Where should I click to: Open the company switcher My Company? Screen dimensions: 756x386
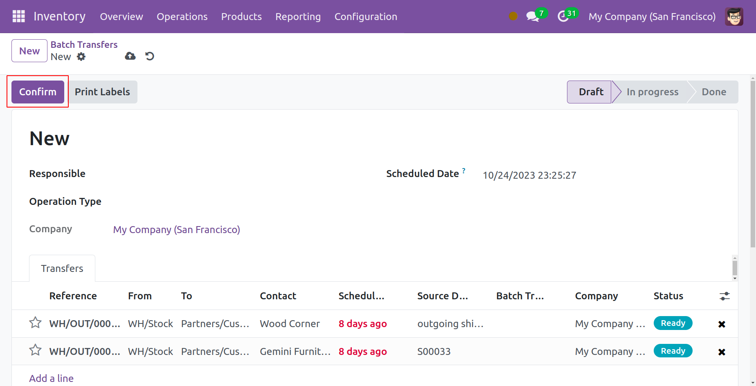(x=652, y=16)
